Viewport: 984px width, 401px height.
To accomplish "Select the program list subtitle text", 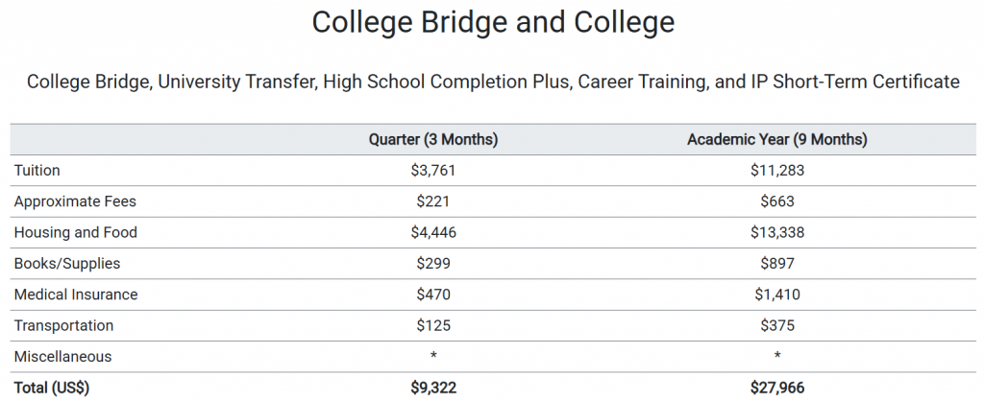I will [493, 83].
